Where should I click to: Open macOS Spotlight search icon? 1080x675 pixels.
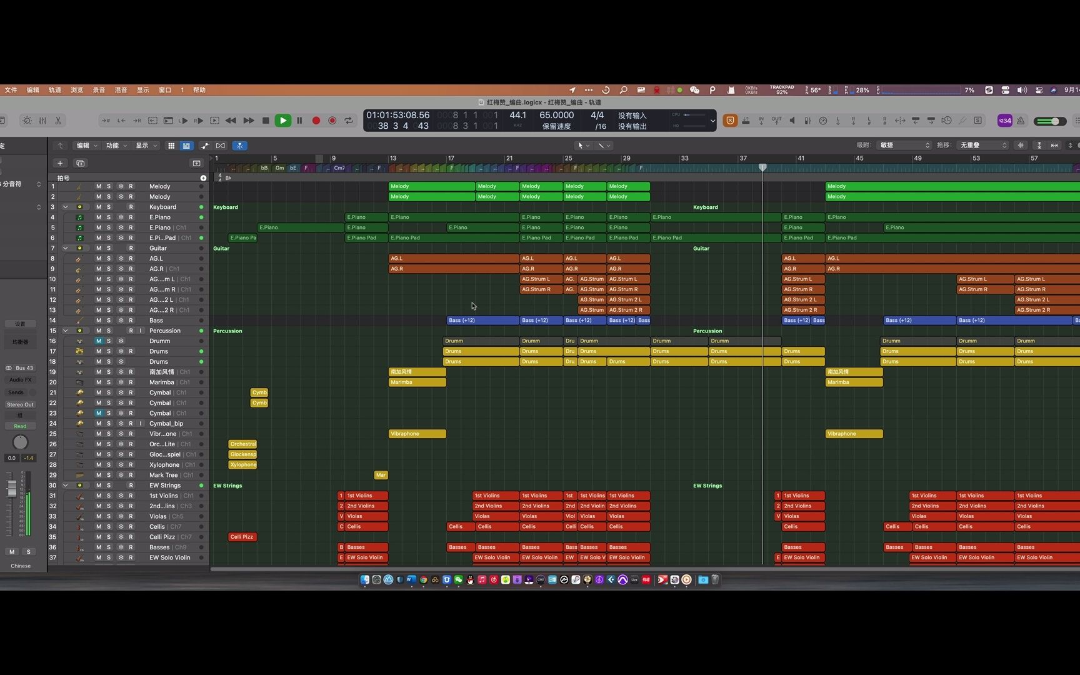pyautogui.click(x=623, y=90)
